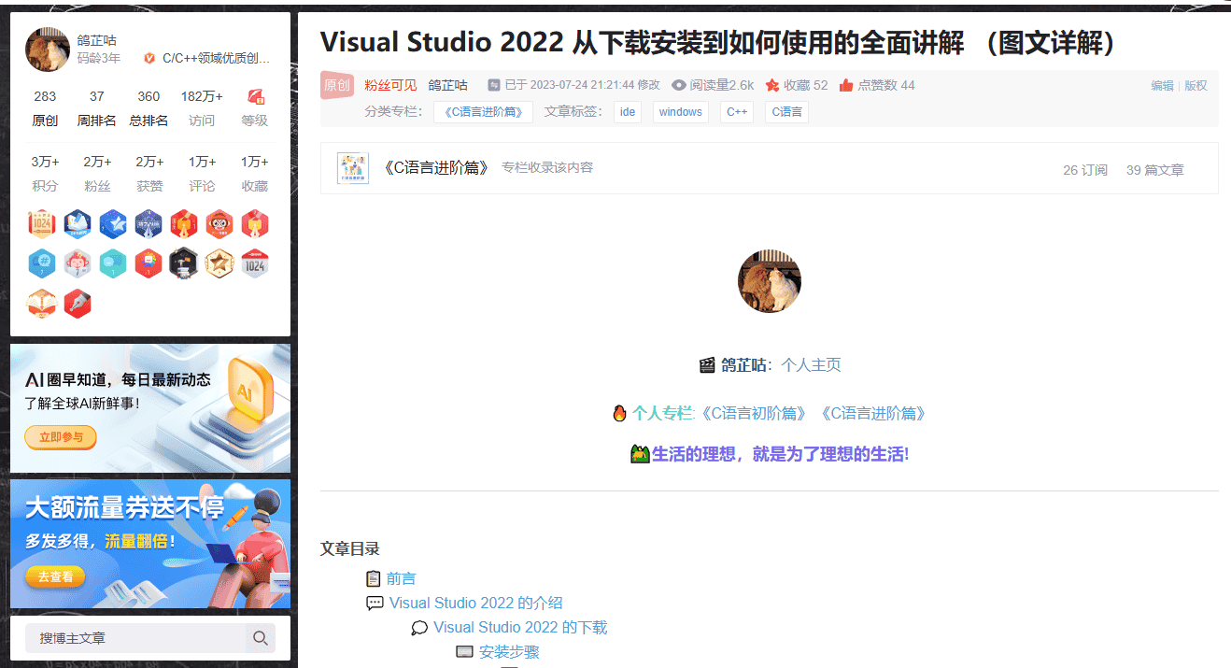
Task: Open the windows article tag
Action: [681, 111]
